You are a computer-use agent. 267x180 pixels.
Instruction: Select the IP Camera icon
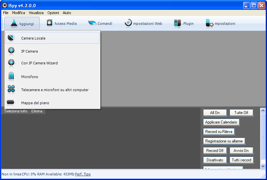(x=11, y=51)
